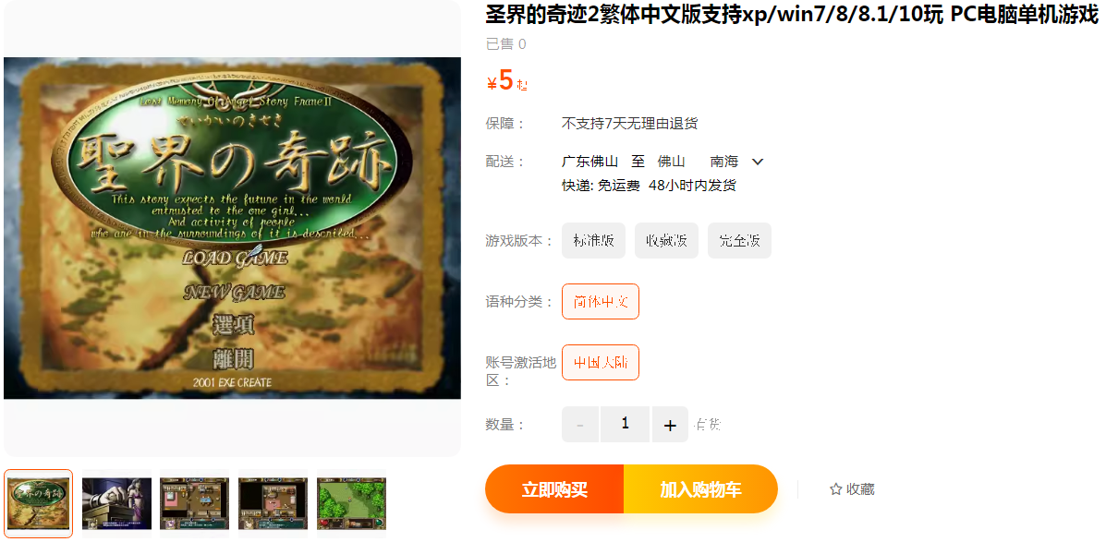
Task: Expand the delivery address chevron
Action: point(758,163)
